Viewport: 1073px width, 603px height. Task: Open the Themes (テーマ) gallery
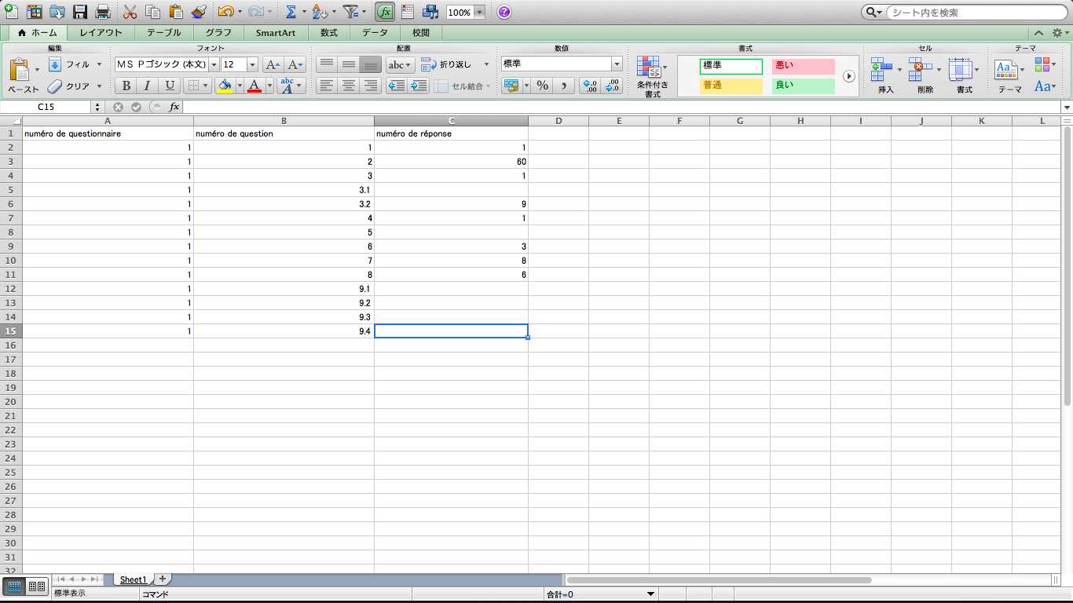(1009, 76)
